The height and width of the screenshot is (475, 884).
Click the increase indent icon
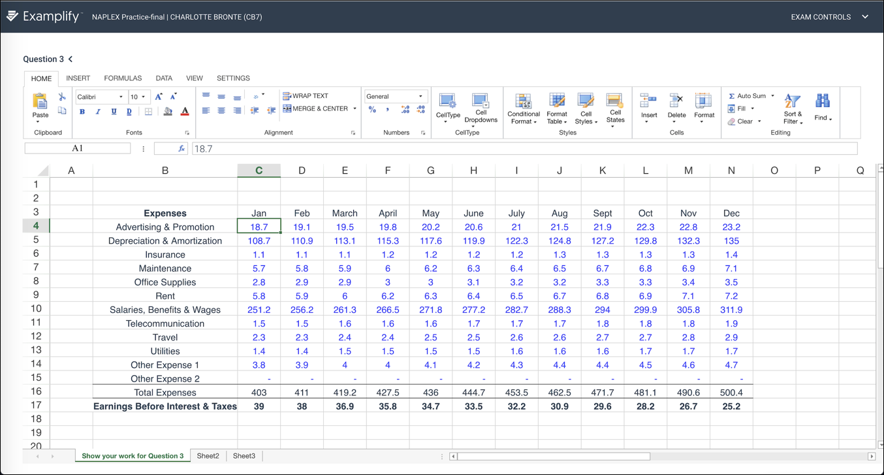click(271, 110)
